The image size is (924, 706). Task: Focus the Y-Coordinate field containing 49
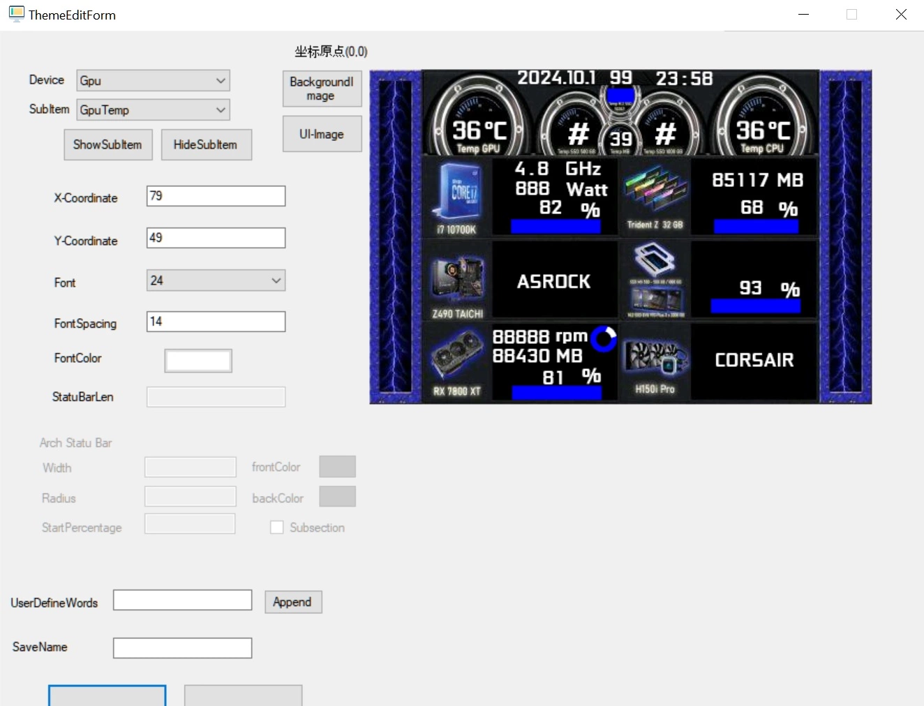[x=216, y=238]
